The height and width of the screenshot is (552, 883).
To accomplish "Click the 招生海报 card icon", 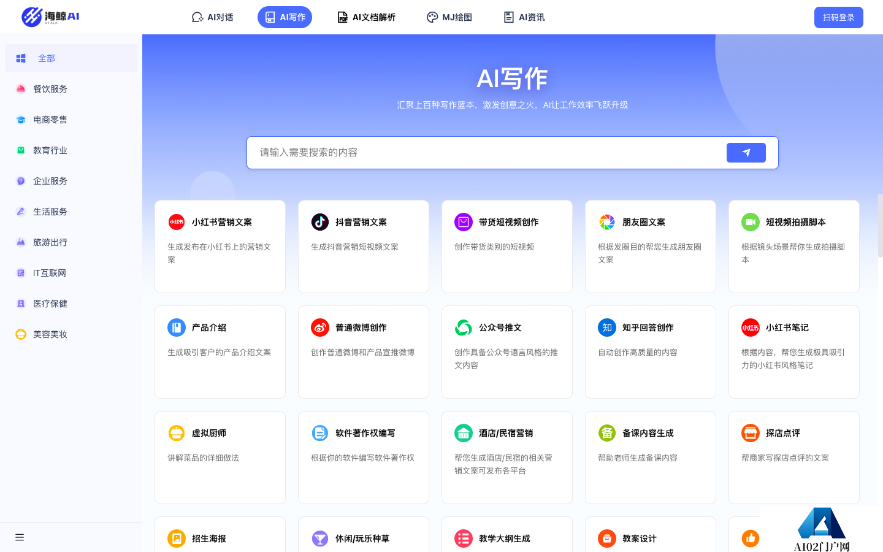I will pyautogui.click(x=177, y=539).
